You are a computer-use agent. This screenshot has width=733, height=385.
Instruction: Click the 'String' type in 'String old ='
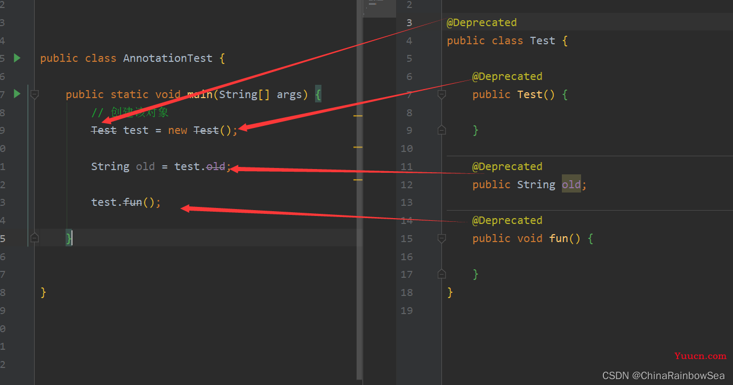point(110,166)
